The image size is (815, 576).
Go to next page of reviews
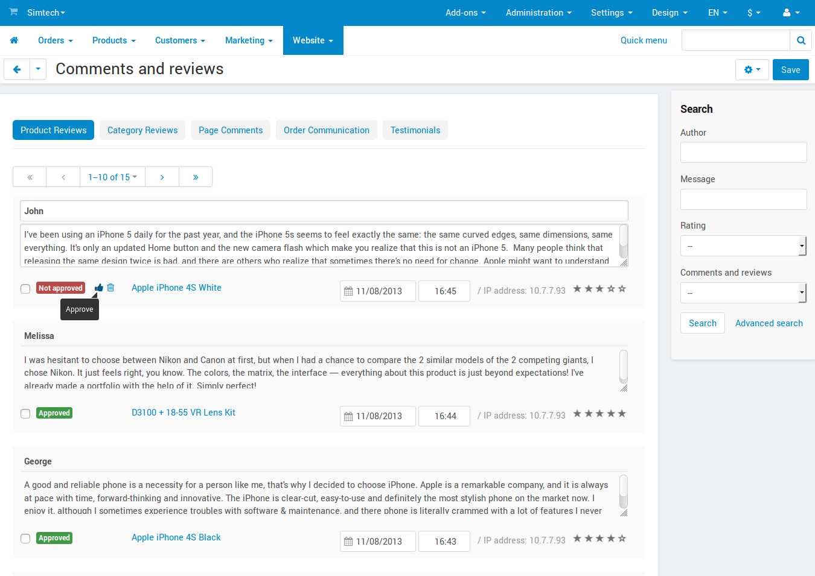click(162, 177)
